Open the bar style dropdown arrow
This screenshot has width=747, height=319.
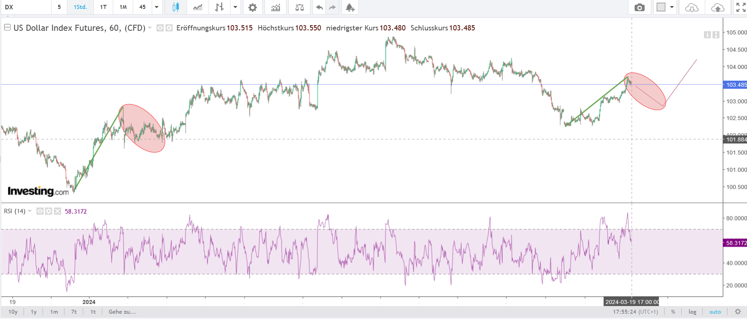click(x=235, y=7)
